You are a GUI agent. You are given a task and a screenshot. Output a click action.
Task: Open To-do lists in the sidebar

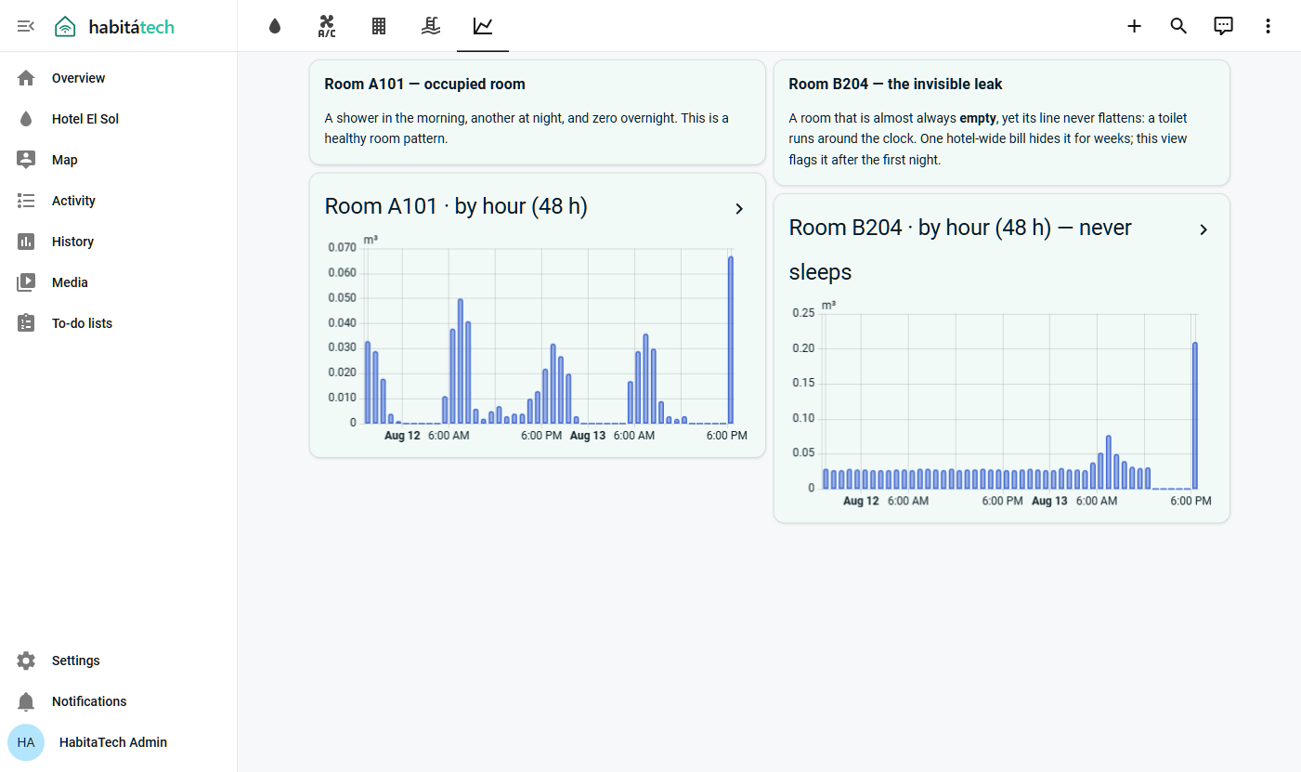tap(119, 323)
